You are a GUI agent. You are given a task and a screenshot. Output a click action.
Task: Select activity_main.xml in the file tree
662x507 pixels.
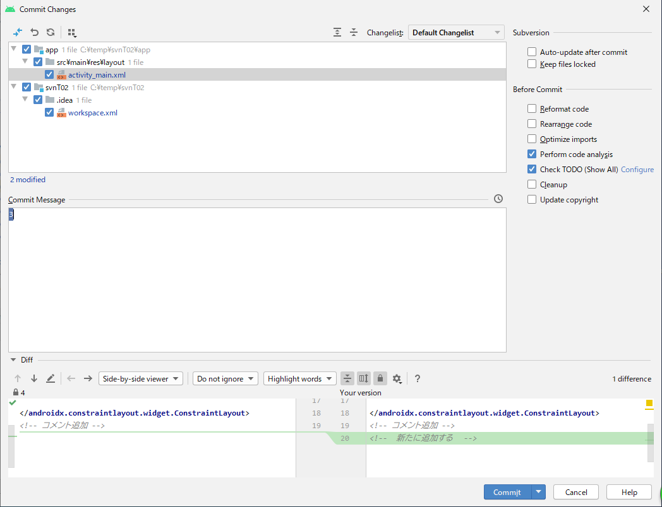click(x=97, y=75)
